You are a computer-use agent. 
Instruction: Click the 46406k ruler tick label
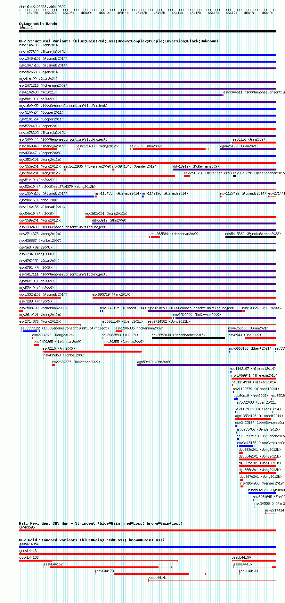coord(32,13)
